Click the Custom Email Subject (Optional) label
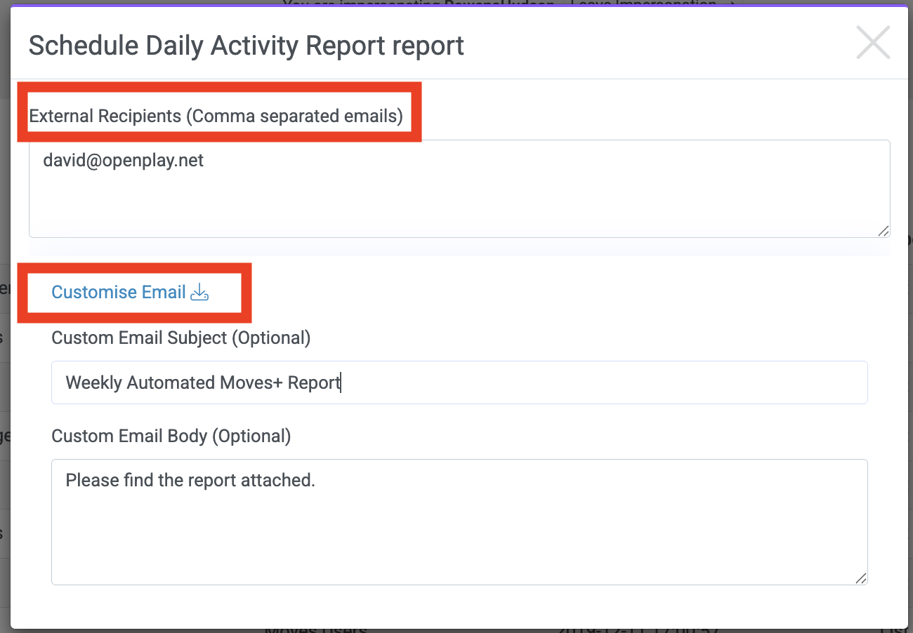This screenshot has width=913, height=633. click(181, 338)
